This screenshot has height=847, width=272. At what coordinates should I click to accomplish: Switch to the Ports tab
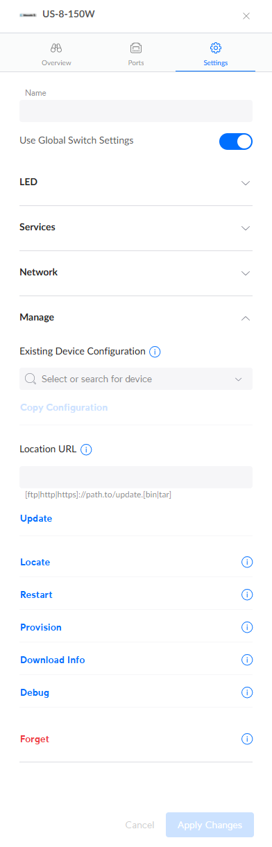tap(136, 54)
